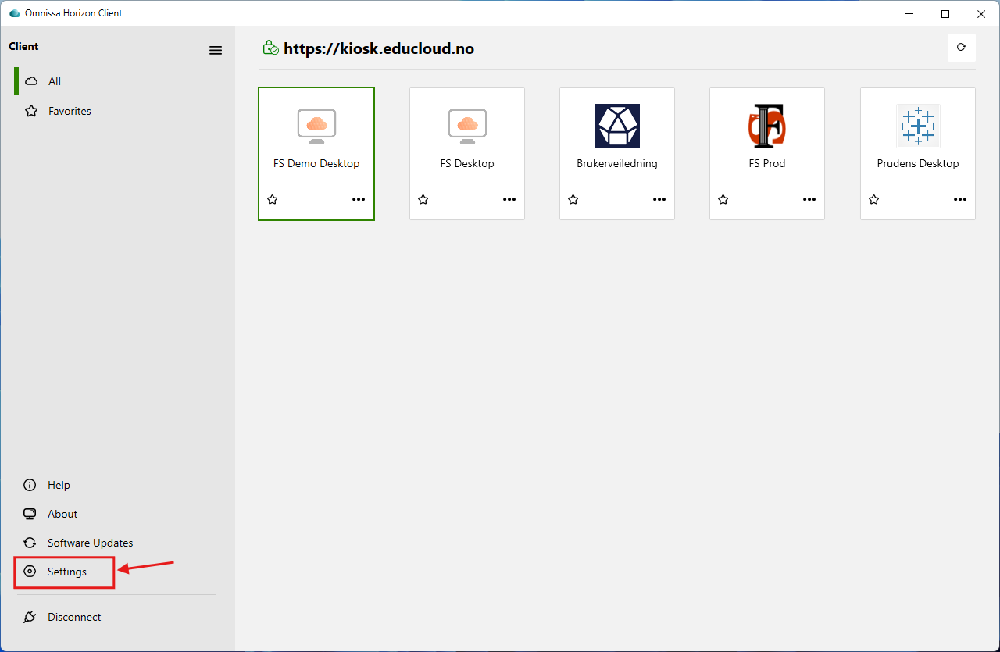Screen dimensions: 1000x652
Task: Mark FS Prod as favorite
Action: [x=723, y=200]
